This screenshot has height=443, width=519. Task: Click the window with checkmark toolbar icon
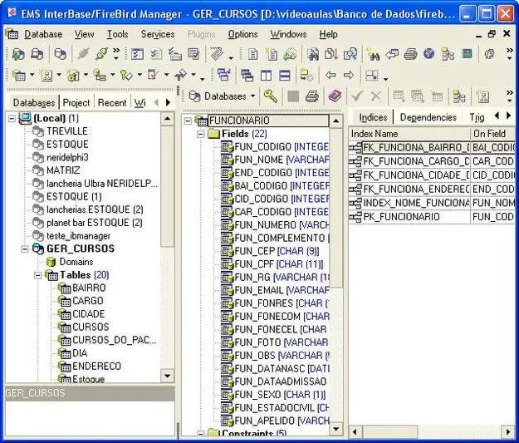137,54
